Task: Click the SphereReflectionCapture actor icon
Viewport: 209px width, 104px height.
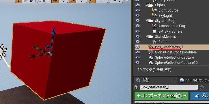Action: point(151,57)
